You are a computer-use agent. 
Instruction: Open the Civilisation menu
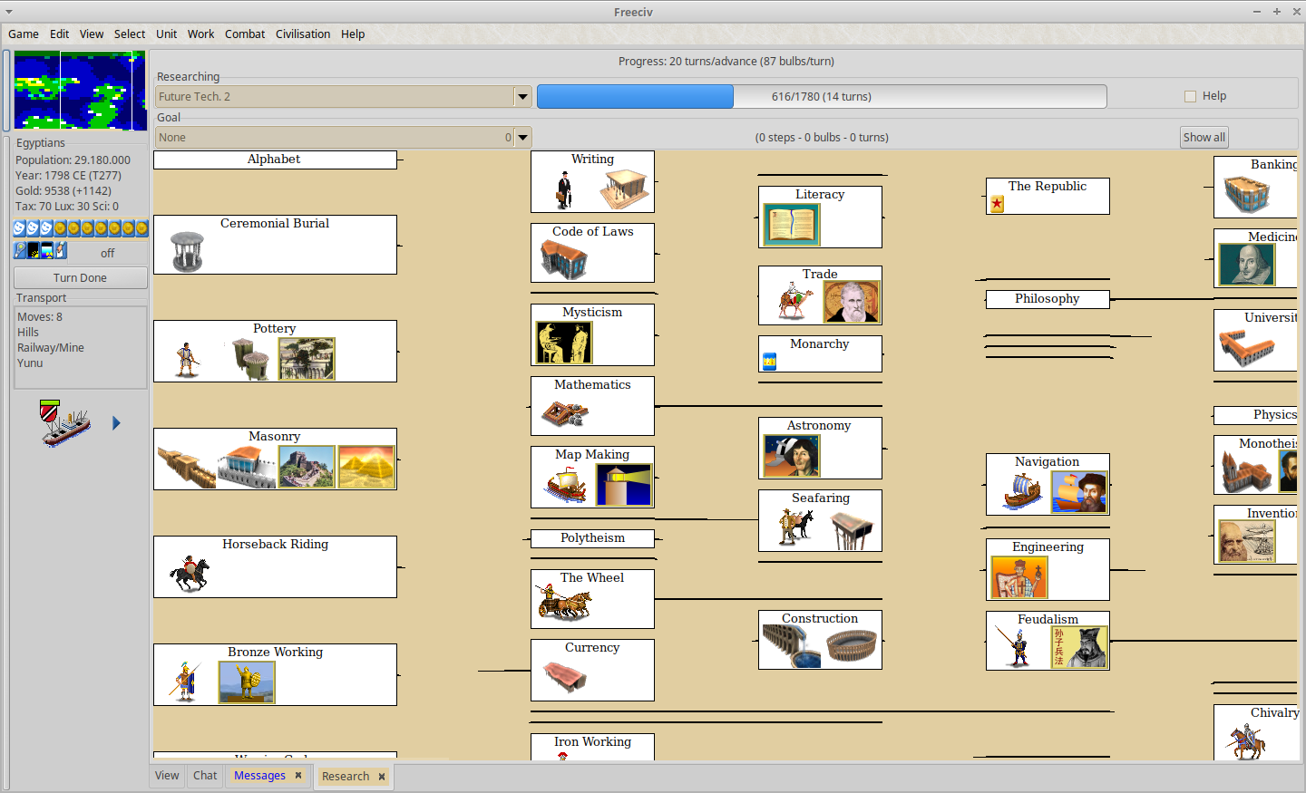(303, 34)
